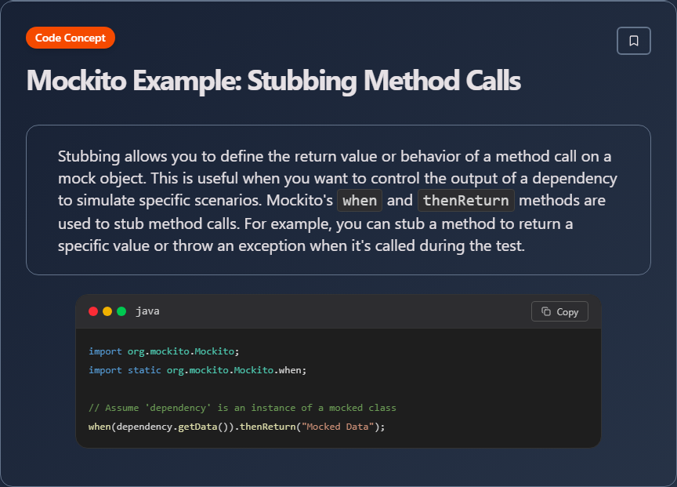The image size is (677, 487).
Task: Click the "import static org.mockito.Mockito.when;" line
Action: click(197, 370)
